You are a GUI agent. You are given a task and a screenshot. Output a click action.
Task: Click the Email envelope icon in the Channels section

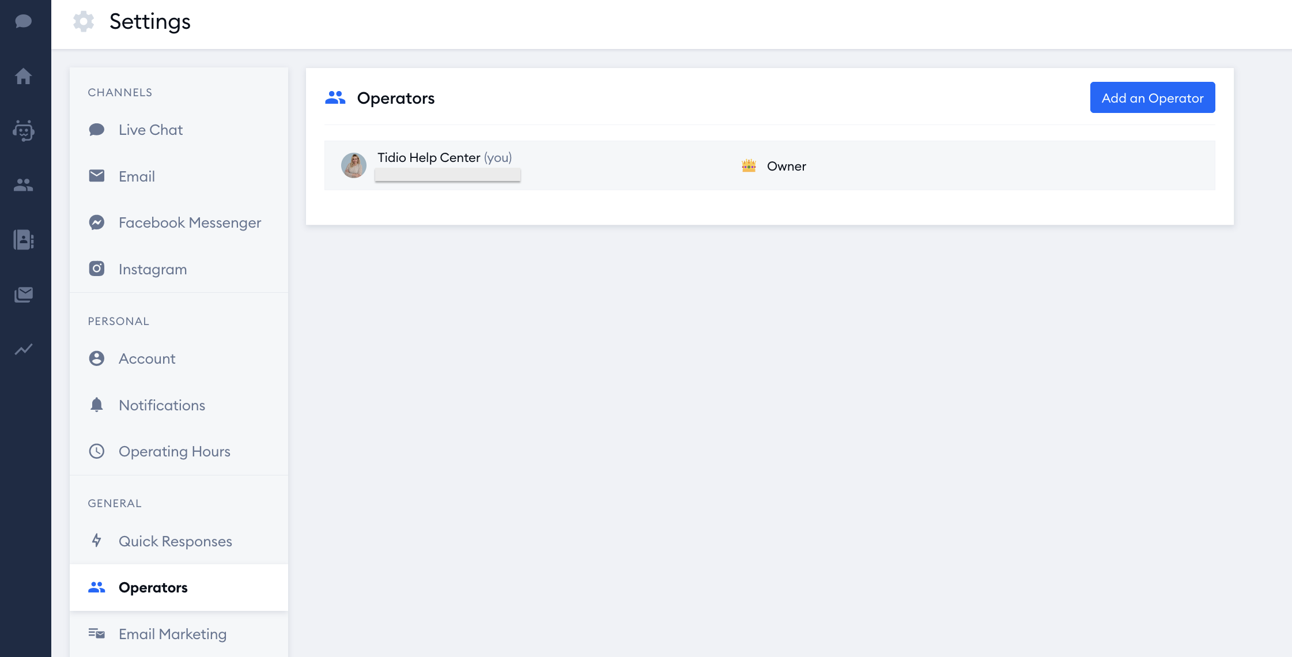(97, 176)
